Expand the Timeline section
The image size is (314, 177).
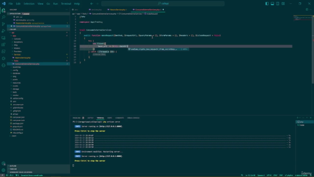(13, 169)
